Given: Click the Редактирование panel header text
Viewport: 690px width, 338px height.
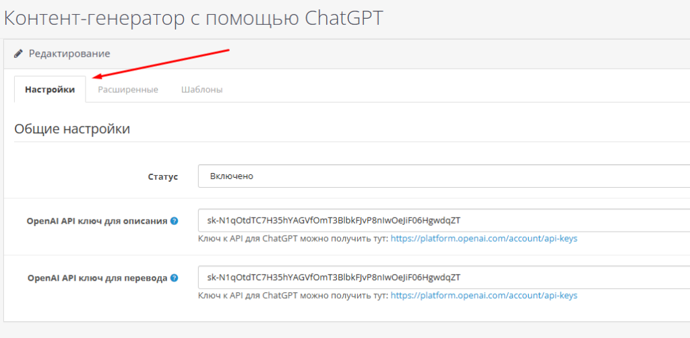Looking at the screenshot, I should click(69, 53).
